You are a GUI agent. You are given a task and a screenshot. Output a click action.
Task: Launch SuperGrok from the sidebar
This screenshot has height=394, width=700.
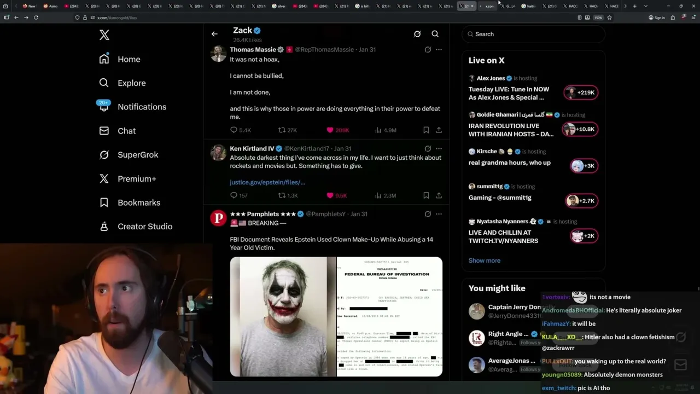click(129, 155)
